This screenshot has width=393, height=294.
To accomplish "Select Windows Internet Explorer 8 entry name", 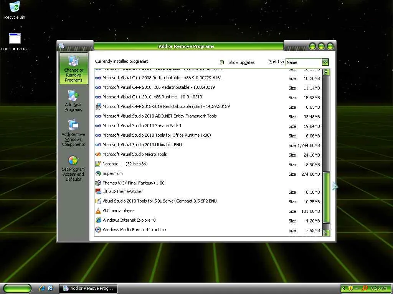I will 129,220.
